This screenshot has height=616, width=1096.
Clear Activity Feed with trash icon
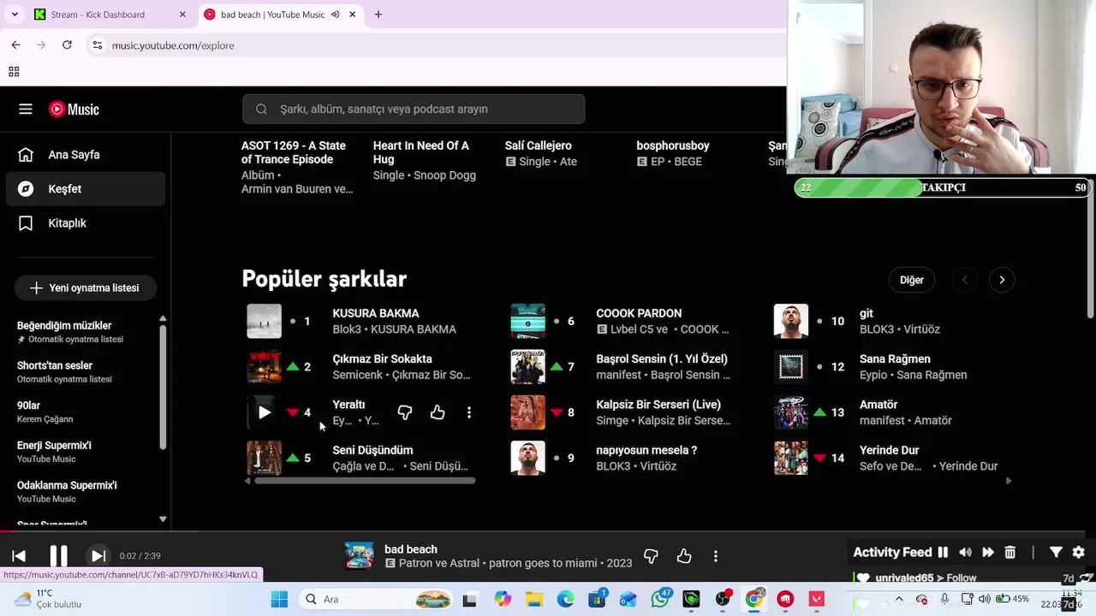click(x=1010, y=553)
